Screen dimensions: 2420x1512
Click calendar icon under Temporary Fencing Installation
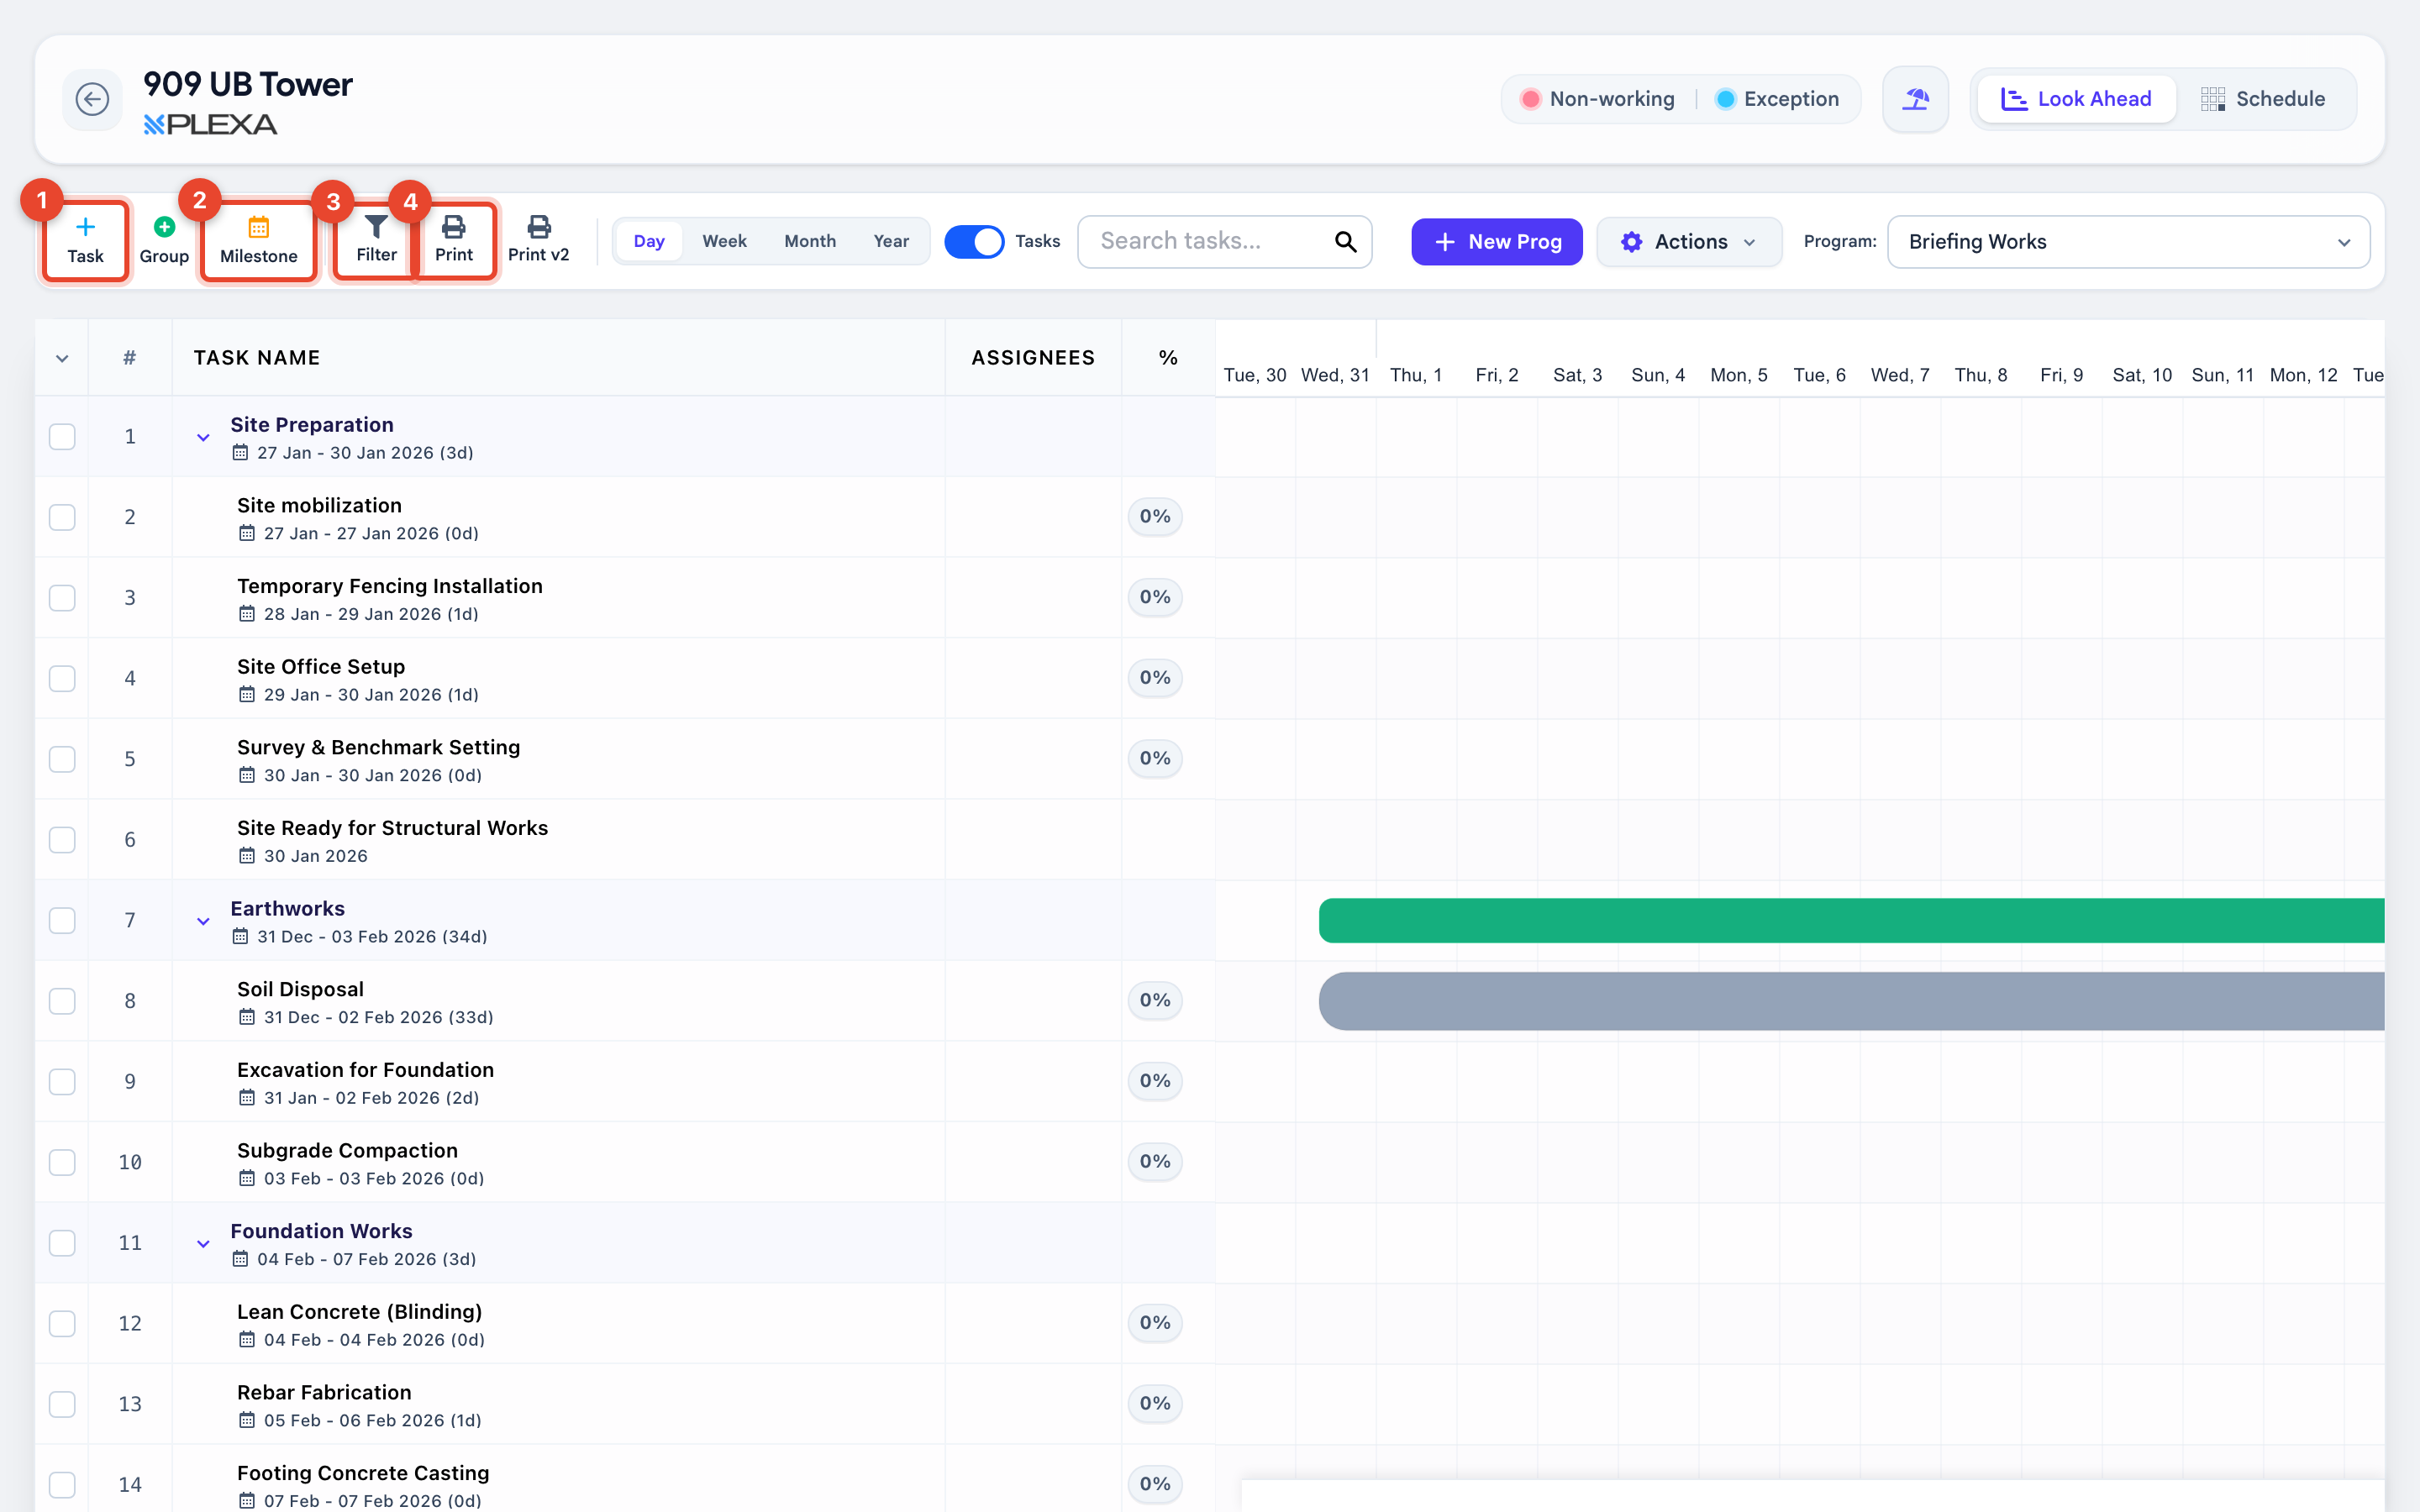coord(247,614)
